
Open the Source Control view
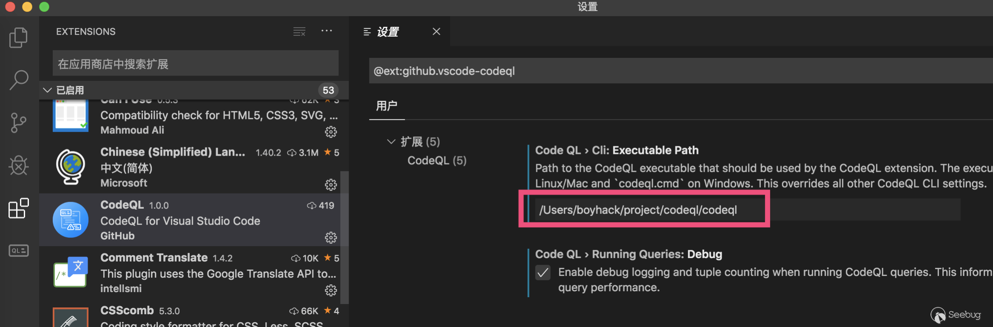[x=18, y=123]
